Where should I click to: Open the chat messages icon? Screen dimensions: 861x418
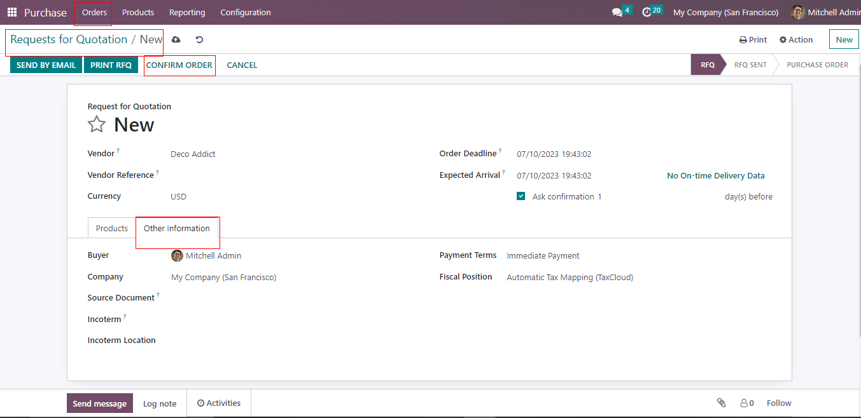pos(617,12)
